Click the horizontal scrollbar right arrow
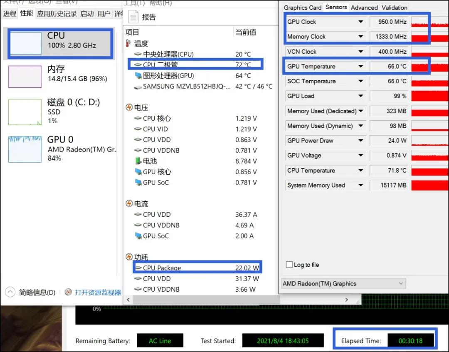 click(x=346, y=300)
